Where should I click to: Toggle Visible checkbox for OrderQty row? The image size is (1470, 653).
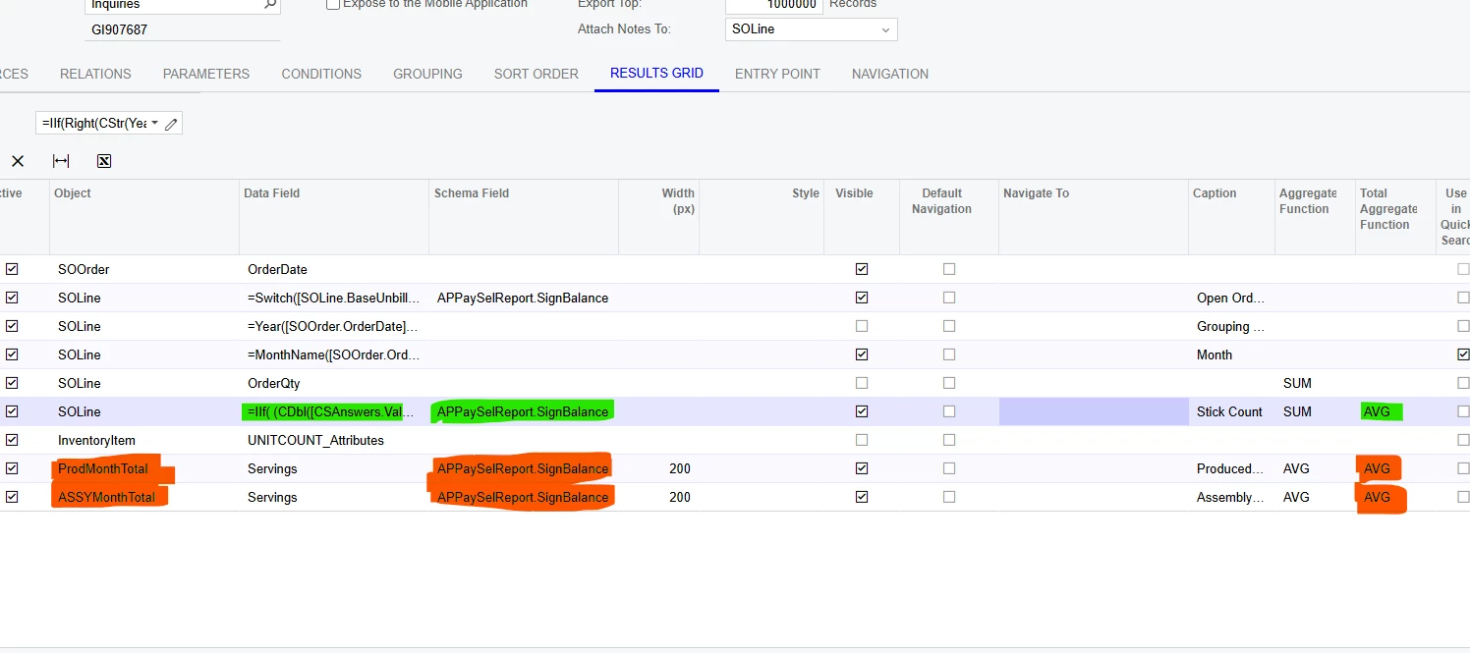click(x=862, y=383)
